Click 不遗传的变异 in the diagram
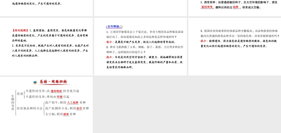 point(36,97)
